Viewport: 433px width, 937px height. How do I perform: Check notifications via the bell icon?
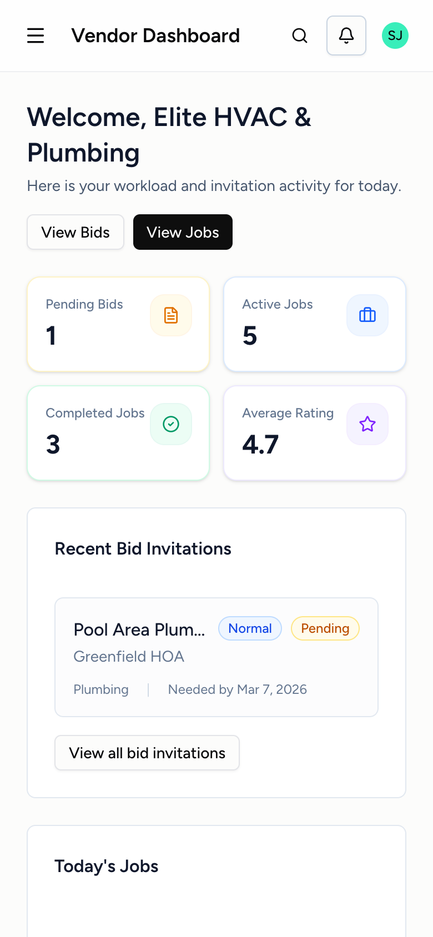346,35
